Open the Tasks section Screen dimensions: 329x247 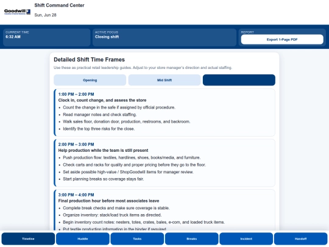(x=137, y=239)
